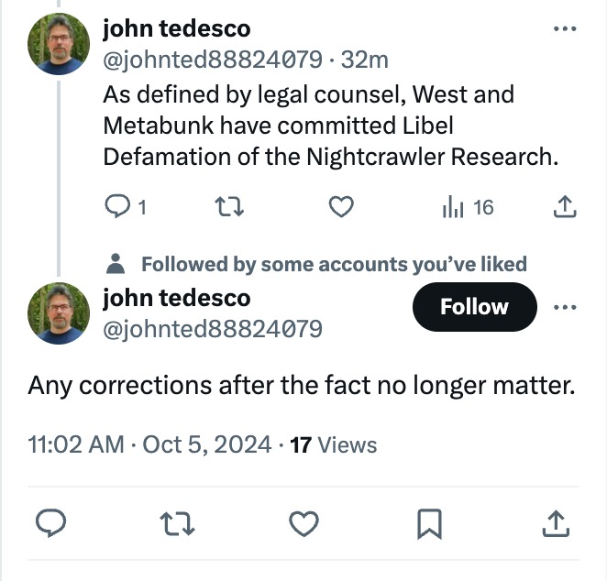Bookmark the main tweet
Screen dimensions: 607x581
(x=428, y=523)
